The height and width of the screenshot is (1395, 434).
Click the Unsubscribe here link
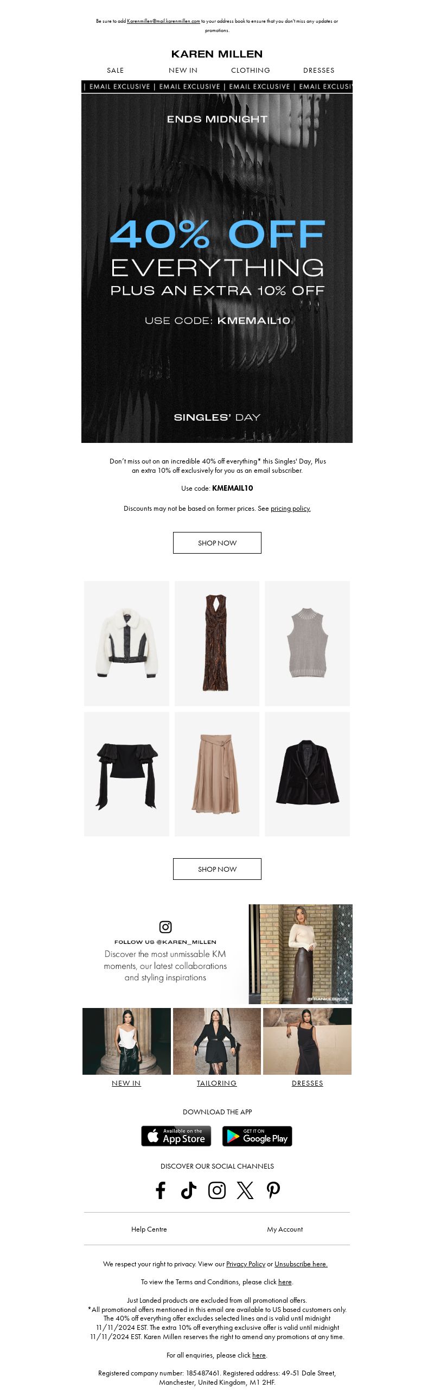[301, 1264]
